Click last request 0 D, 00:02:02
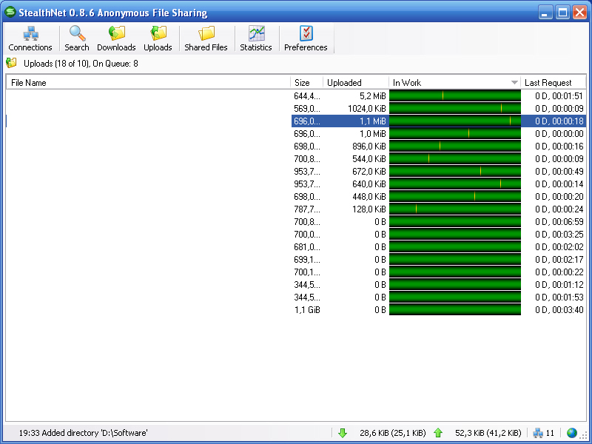Viewport: 592px width, 444px height. click(x=559, y=247)
